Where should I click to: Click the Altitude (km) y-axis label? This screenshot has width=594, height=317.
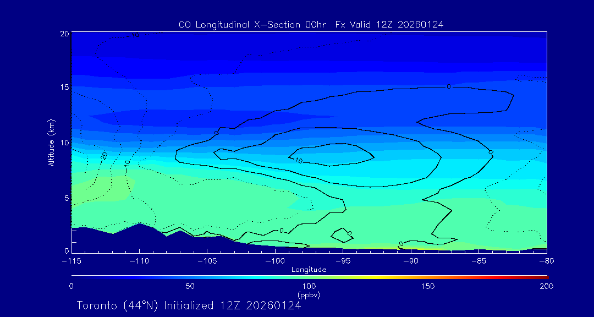pos(51,143)
